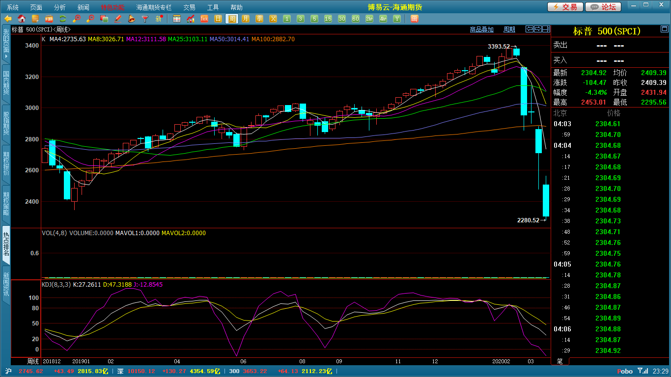
Task: Open the 商品叠加 overlay dropdown
Action: click(x=482, y=29)
